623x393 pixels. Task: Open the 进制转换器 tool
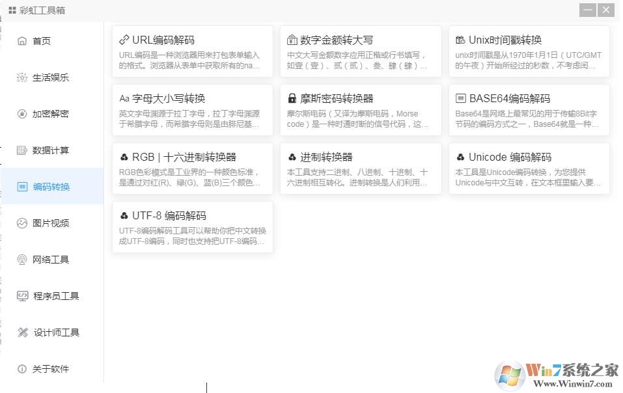coord(360,168)
